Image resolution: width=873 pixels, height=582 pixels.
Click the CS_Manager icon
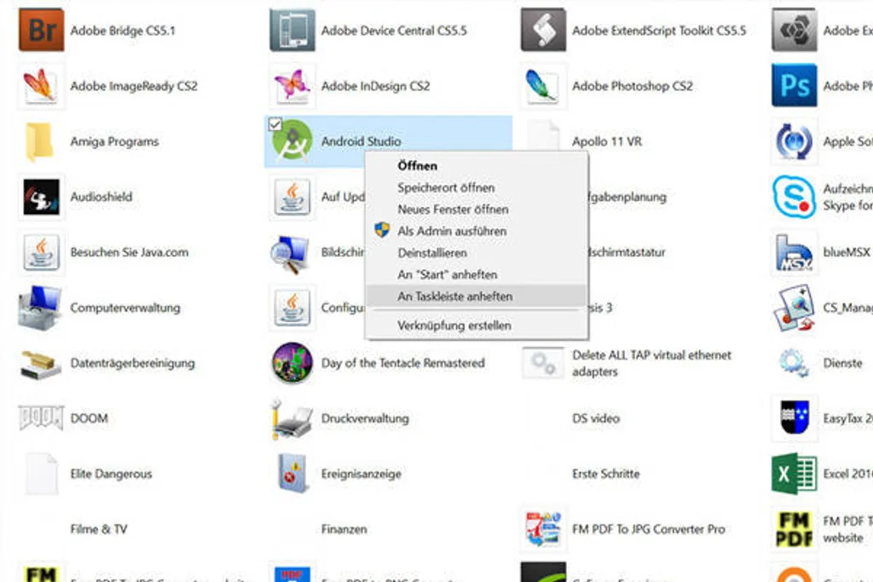pos(795,308)
